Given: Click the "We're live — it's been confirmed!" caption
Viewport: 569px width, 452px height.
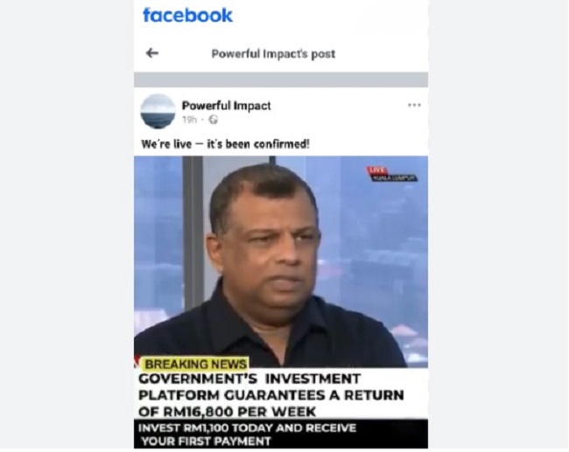Looking at the screenshot, I should click(225, 144).
